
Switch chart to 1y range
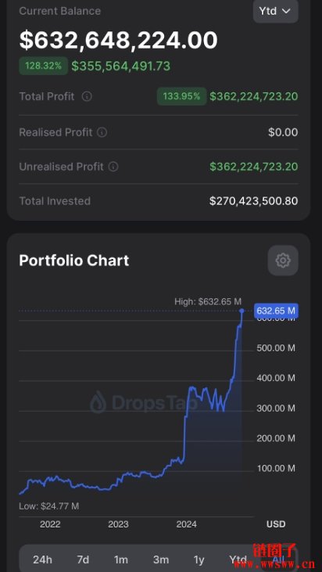point(199,559)
